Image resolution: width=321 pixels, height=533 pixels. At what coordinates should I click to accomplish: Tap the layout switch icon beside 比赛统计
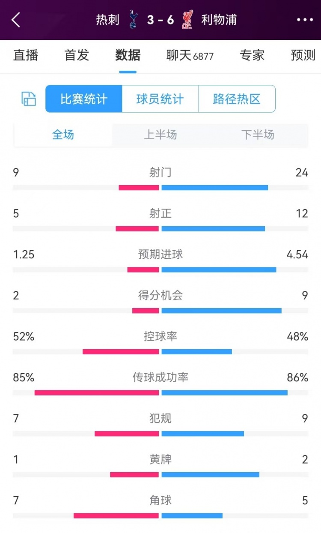coord(29,99)
